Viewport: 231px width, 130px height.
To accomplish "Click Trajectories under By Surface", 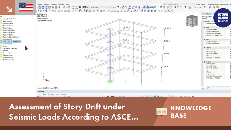I will tap(210, 74).
